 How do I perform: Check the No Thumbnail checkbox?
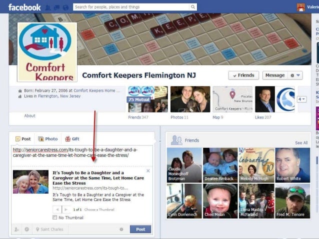click(54, 218)
